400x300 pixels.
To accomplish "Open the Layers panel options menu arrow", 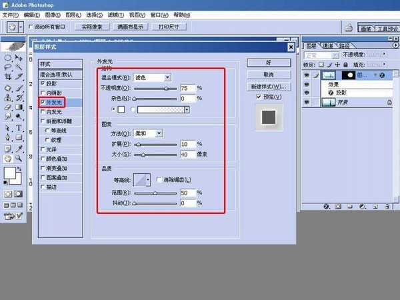I will [x=395, y=45].
